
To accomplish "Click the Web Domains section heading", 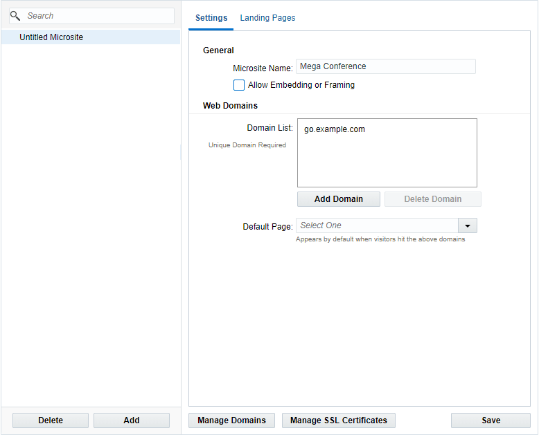I will click(230, 106).
